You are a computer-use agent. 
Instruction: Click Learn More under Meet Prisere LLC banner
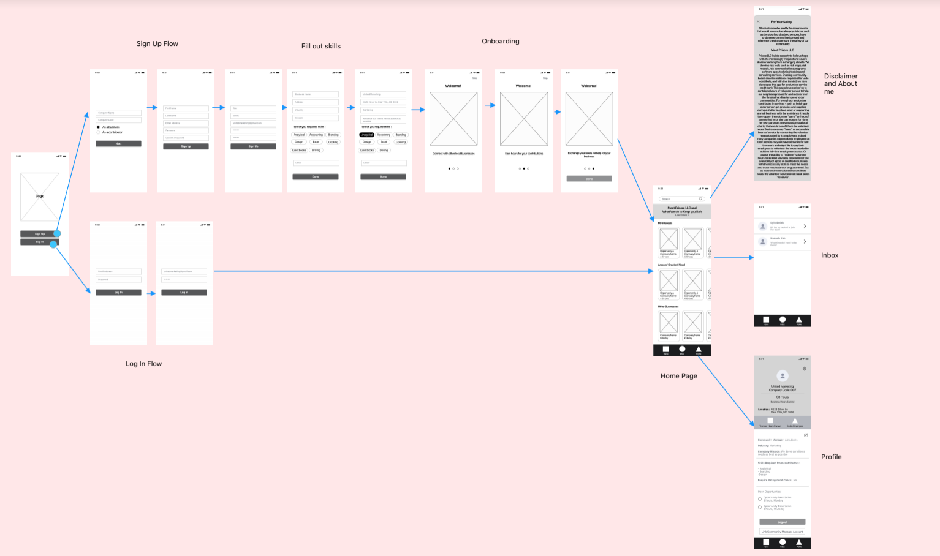click(682, 215)
